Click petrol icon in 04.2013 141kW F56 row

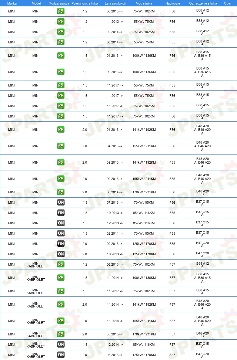click(x=61, y=130)
